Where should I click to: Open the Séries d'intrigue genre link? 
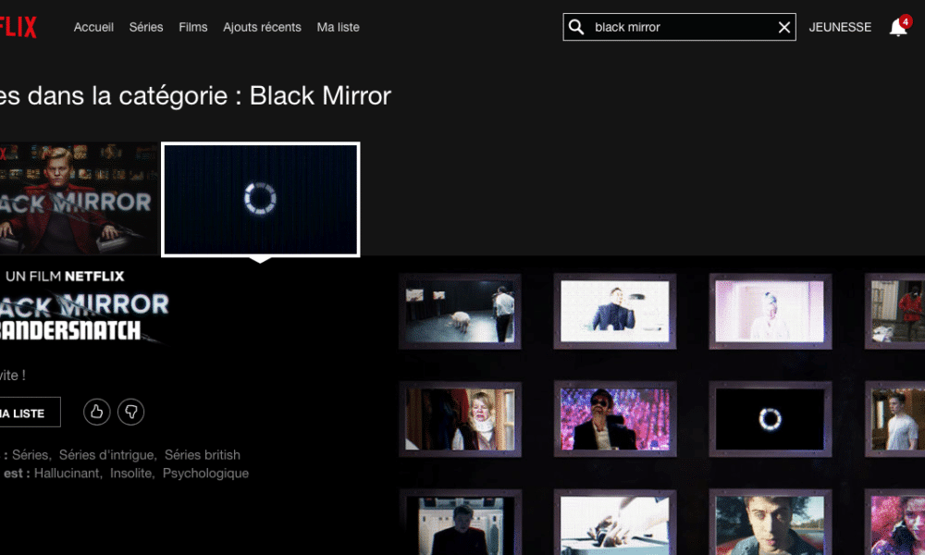107,455
